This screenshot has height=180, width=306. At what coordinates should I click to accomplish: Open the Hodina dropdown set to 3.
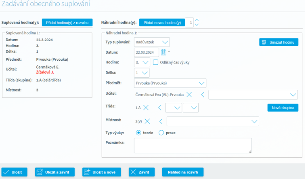(x=142, y=62)
